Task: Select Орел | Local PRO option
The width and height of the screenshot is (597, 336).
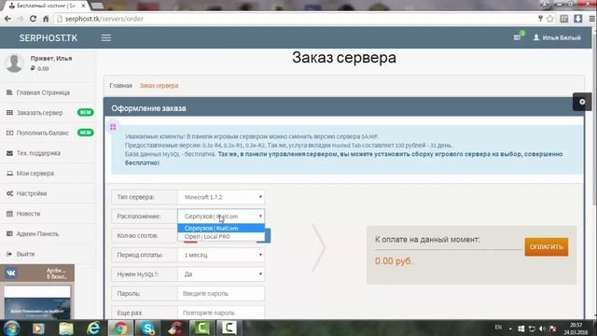Action: coord(221,236)
